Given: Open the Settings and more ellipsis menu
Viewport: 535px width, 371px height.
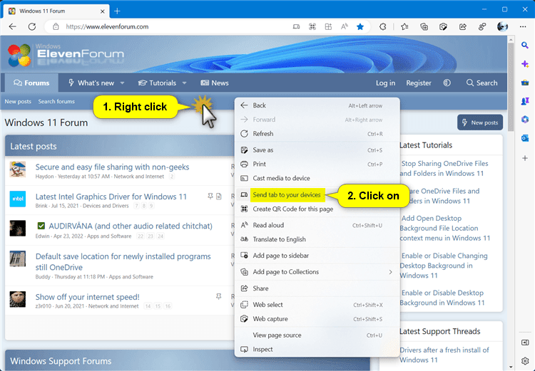Looking at the screenshot, I should point(523,26).
